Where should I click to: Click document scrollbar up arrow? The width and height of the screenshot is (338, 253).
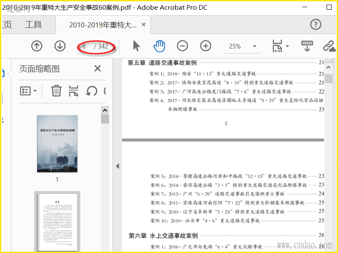pyautogui.click(x=329, y=67)
